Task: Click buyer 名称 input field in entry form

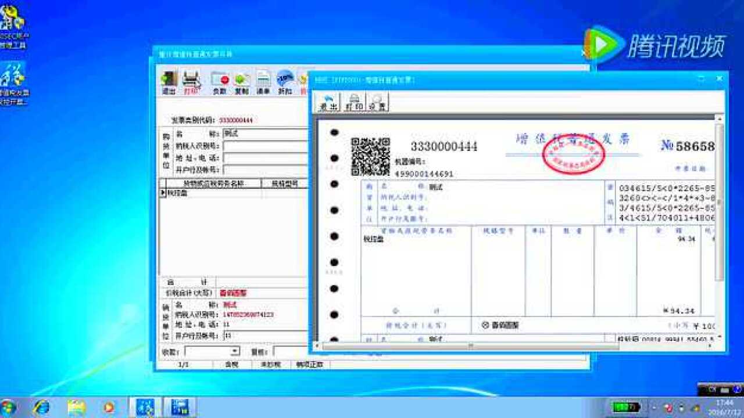Action: [x=265, y=134]
